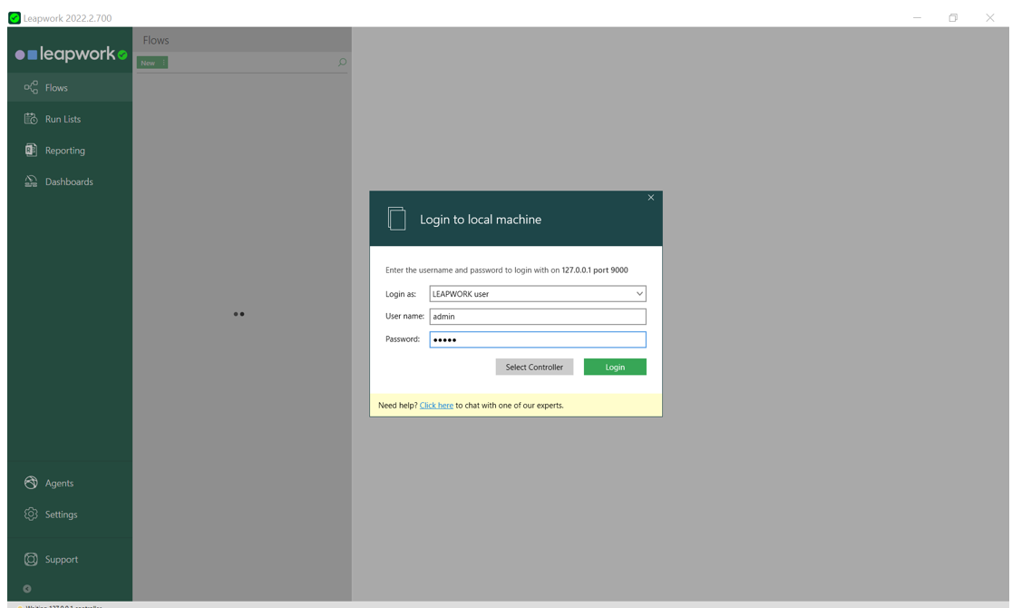
Task: Open Settings via the gear icon
Action: coord(29,515)
